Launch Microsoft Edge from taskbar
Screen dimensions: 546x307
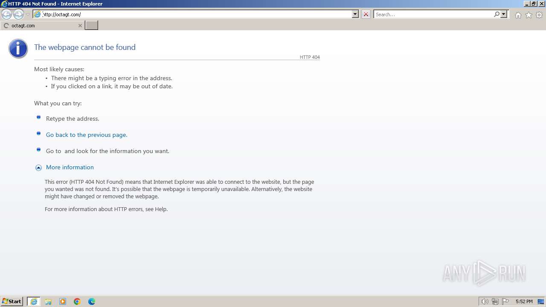[92, 301]
